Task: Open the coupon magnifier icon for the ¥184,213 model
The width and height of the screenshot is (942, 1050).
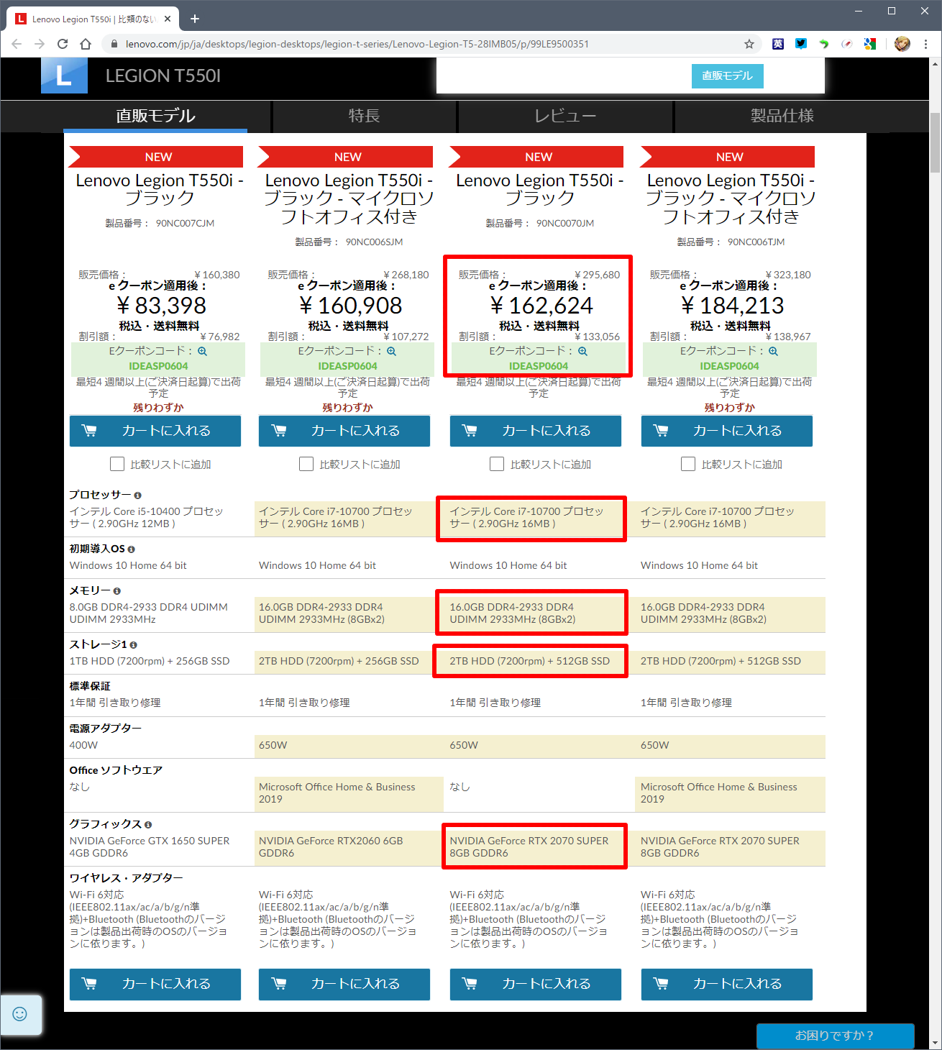Action: (773, 351)
